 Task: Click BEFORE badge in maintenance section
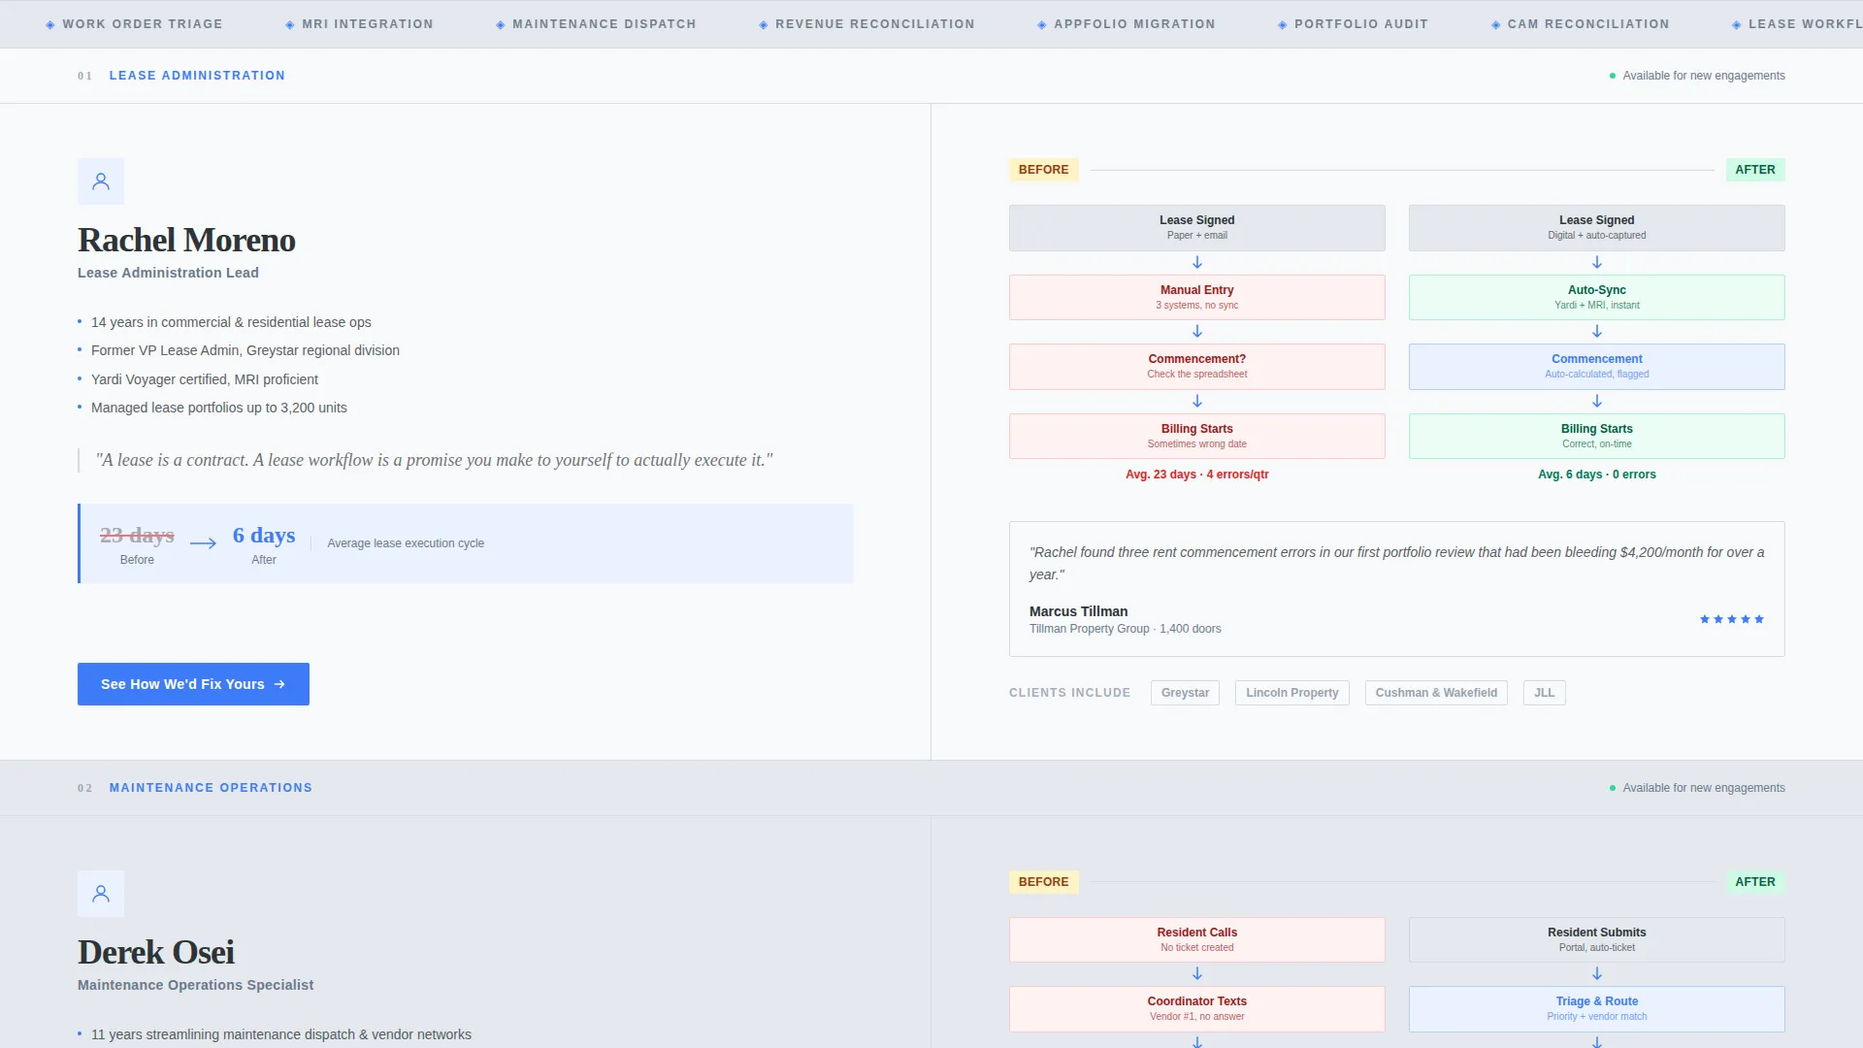pos(1043,882)
